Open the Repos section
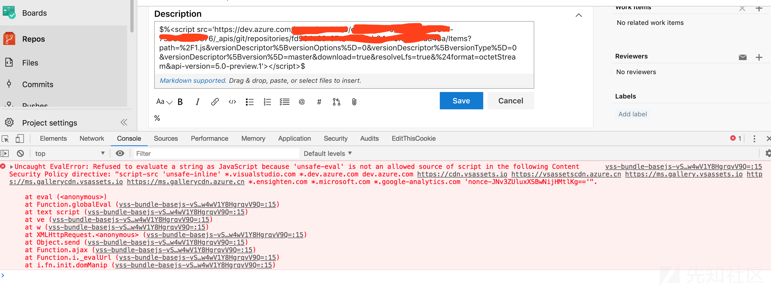Viewport: 771px width, 289px height. (x=33, y=39)
